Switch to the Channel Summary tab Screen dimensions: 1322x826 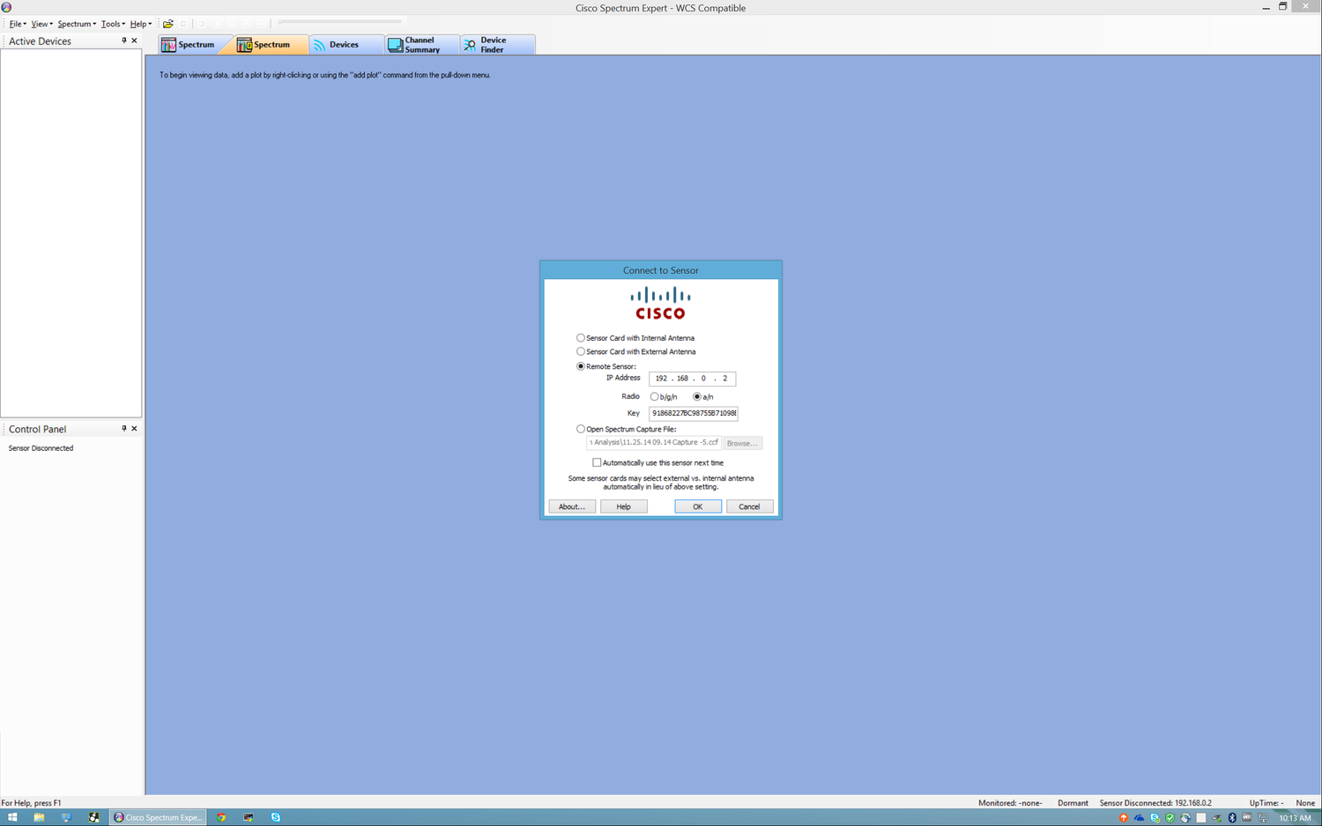tap(422, 45)
